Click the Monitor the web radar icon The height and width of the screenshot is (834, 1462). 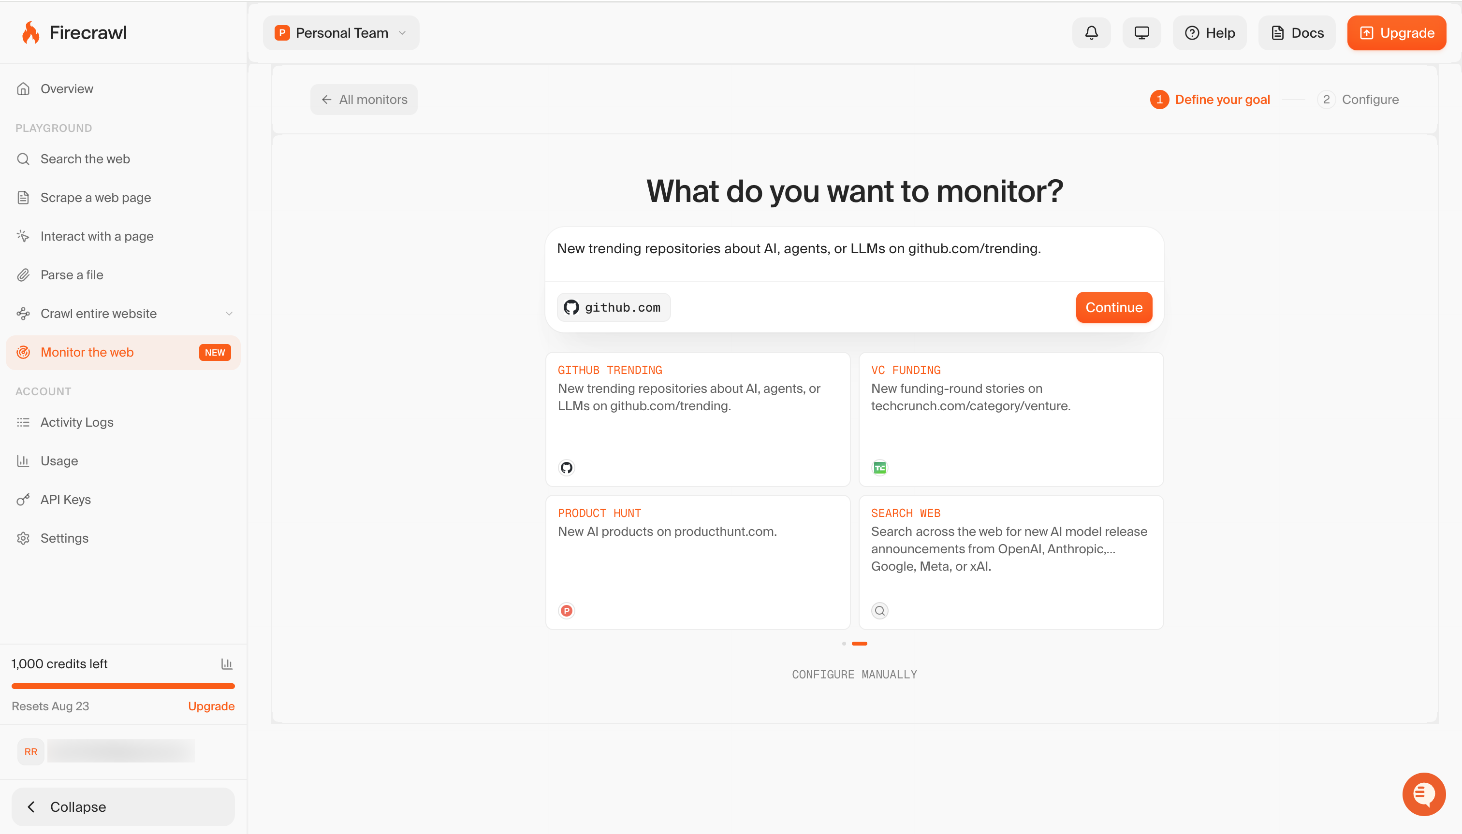tap(23, 352)
